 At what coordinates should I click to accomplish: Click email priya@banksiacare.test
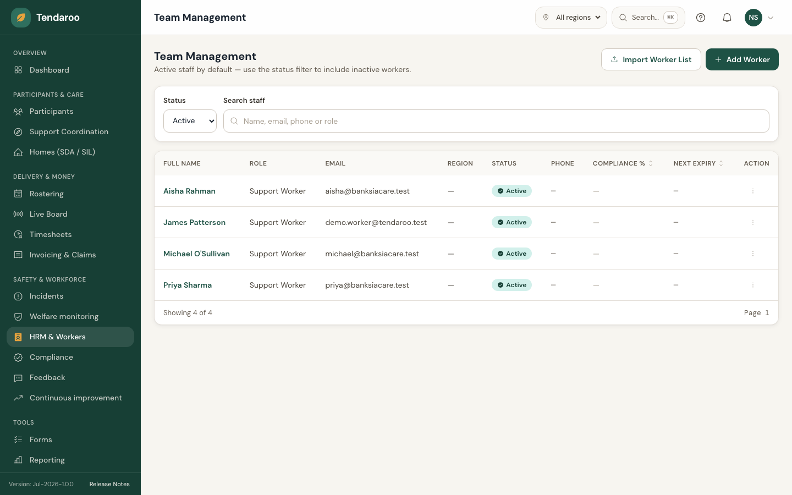tap(367, 285)
